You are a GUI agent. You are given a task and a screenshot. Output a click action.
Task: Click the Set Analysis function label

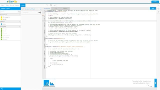point(6,37)
